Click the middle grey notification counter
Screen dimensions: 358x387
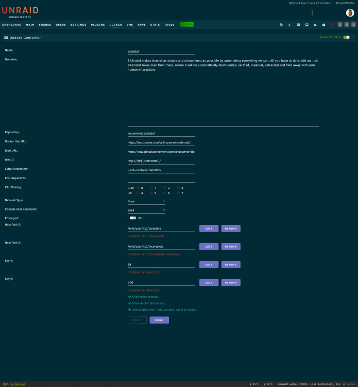click(x=347, y=24)
